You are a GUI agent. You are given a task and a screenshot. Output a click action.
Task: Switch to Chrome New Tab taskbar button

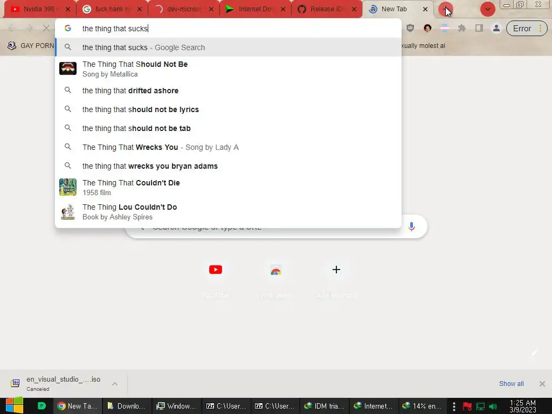click(78, 406)
